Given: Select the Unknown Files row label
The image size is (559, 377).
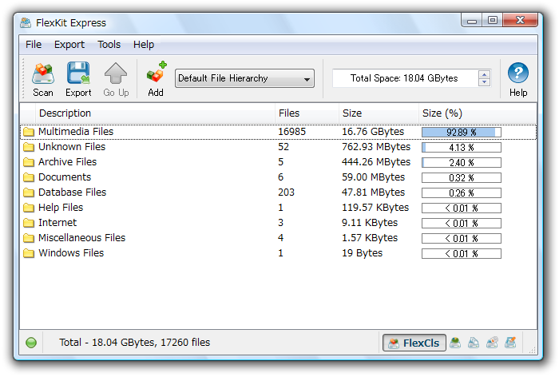Looking at the screenshot, I should click(72, 147).
